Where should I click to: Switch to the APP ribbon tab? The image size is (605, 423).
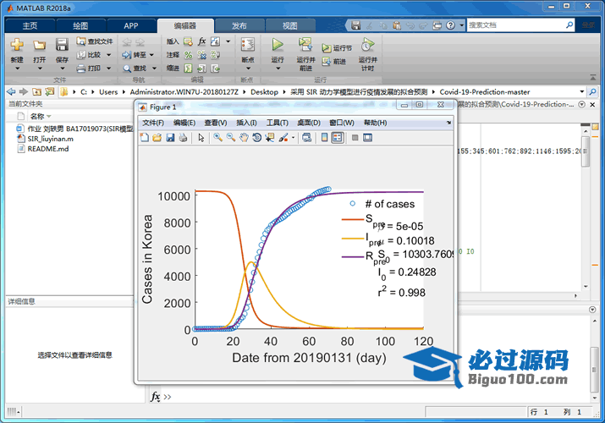coord(131,26)
